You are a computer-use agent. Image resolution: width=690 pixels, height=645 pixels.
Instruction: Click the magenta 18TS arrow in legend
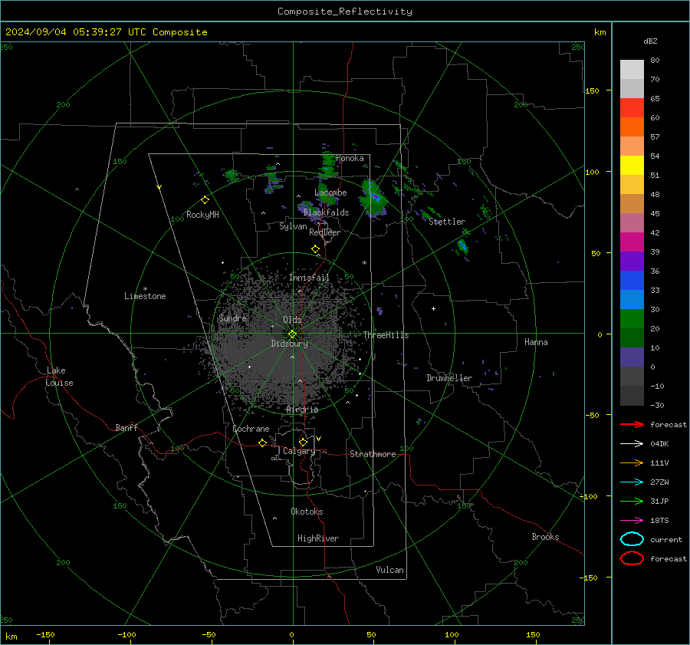tap(632, 521)
